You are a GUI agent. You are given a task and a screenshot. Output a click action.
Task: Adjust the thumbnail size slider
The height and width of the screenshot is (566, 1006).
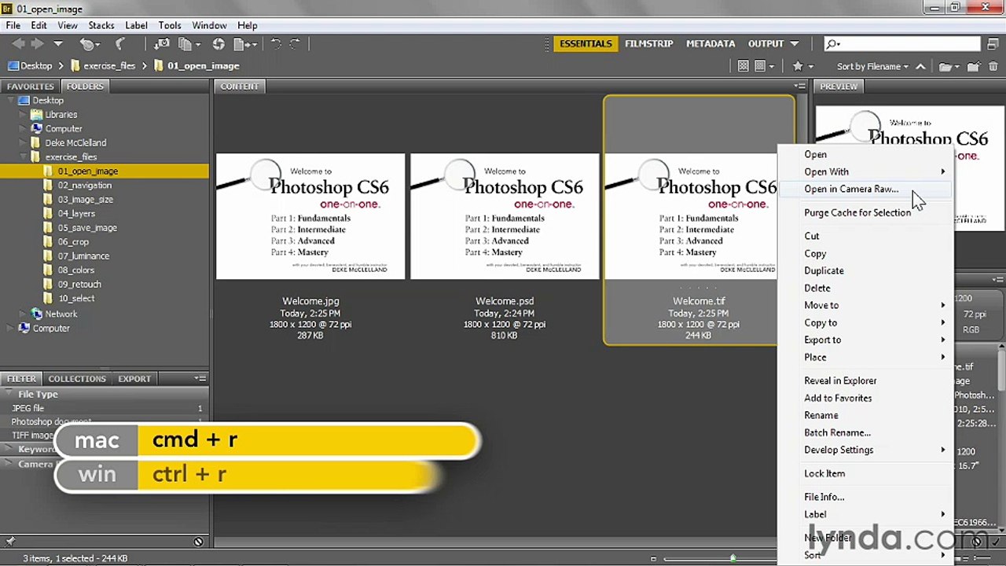click(x=732, y=558)
